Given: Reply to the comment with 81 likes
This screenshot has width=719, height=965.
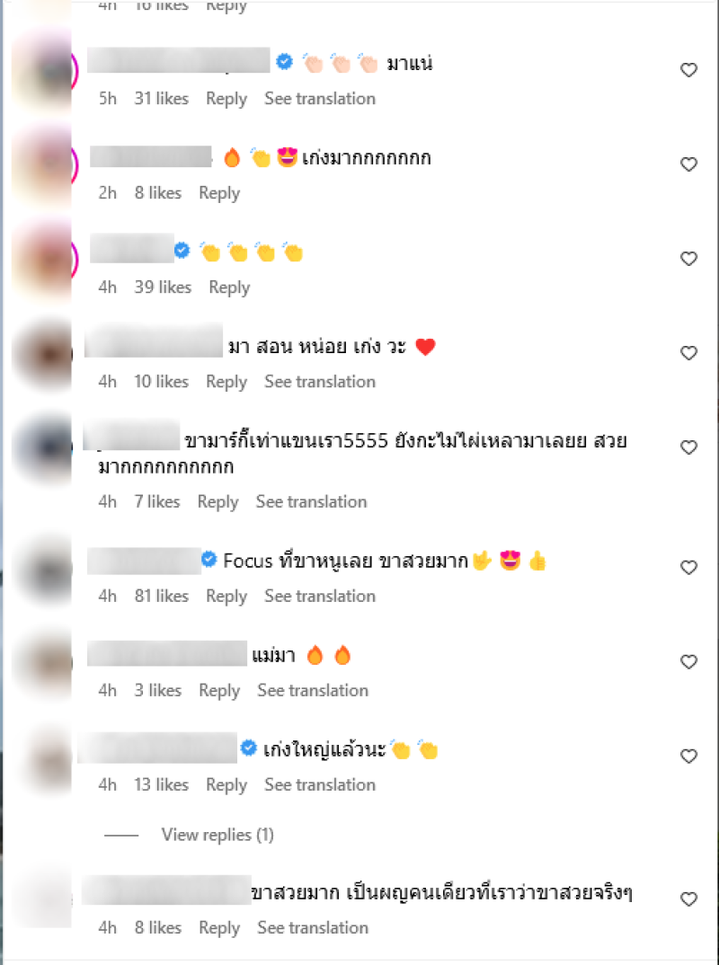Looking at the screenshot, I should (x=226, y=597).
